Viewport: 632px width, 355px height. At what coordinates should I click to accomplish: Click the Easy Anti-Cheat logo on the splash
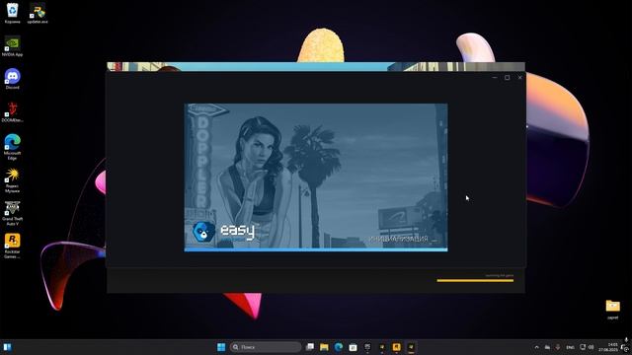224,232
